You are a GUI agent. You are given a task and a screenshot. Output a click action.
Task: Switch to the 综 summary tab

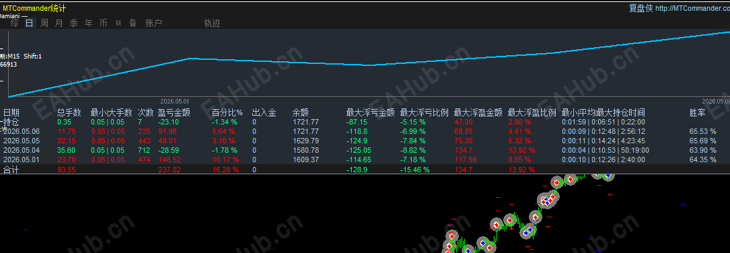(14, 24)
